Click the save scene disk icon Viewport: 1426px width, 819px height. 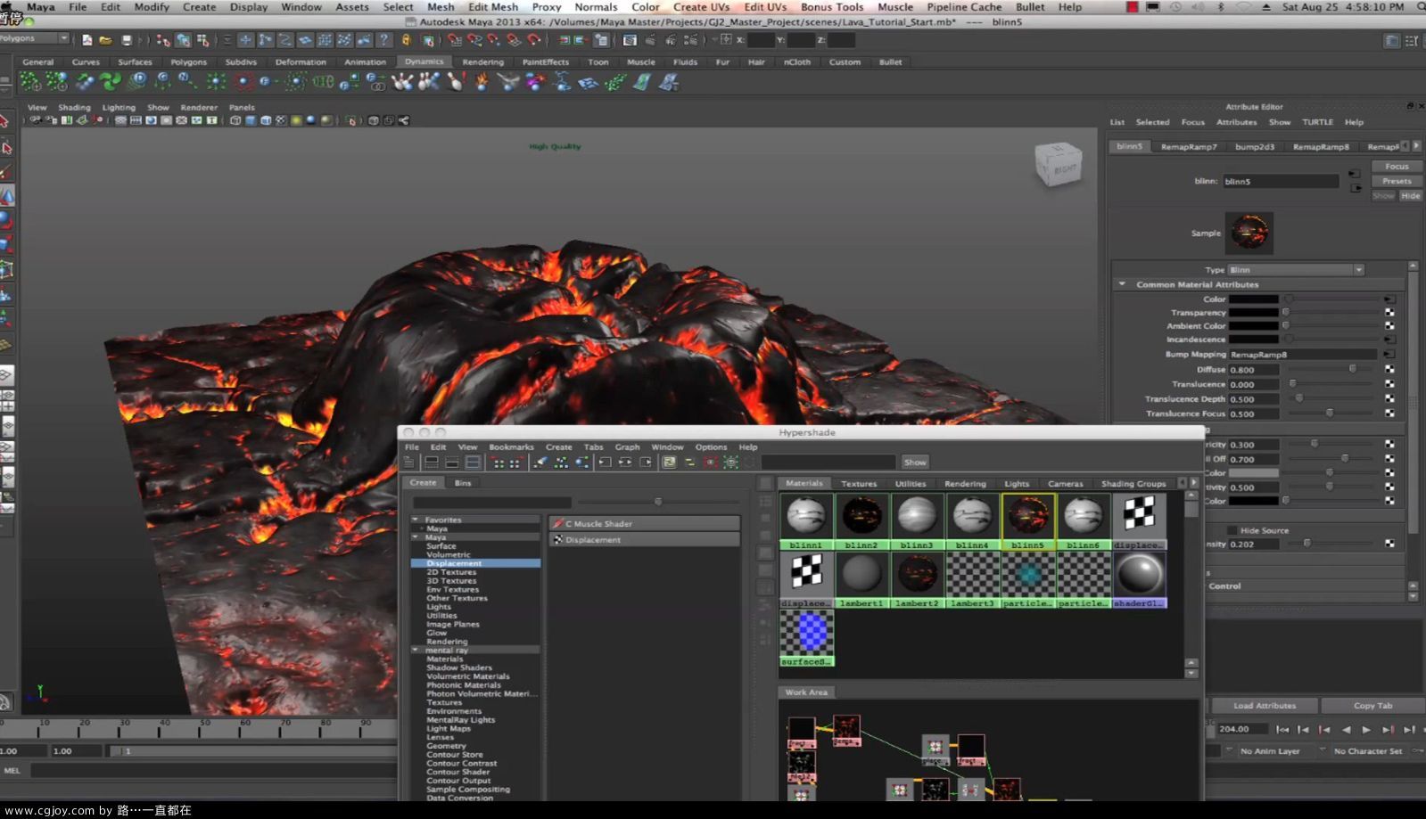click(x=126, y=40)
